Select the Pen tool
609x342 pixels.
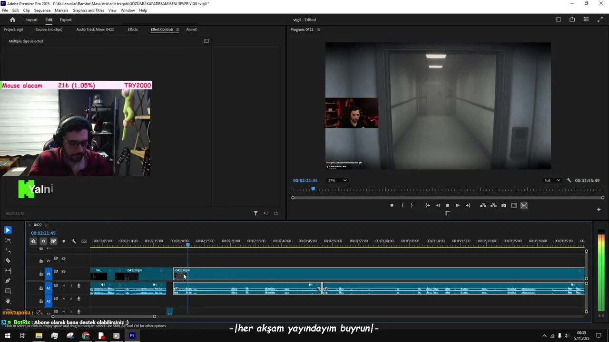tap(8, 281)
